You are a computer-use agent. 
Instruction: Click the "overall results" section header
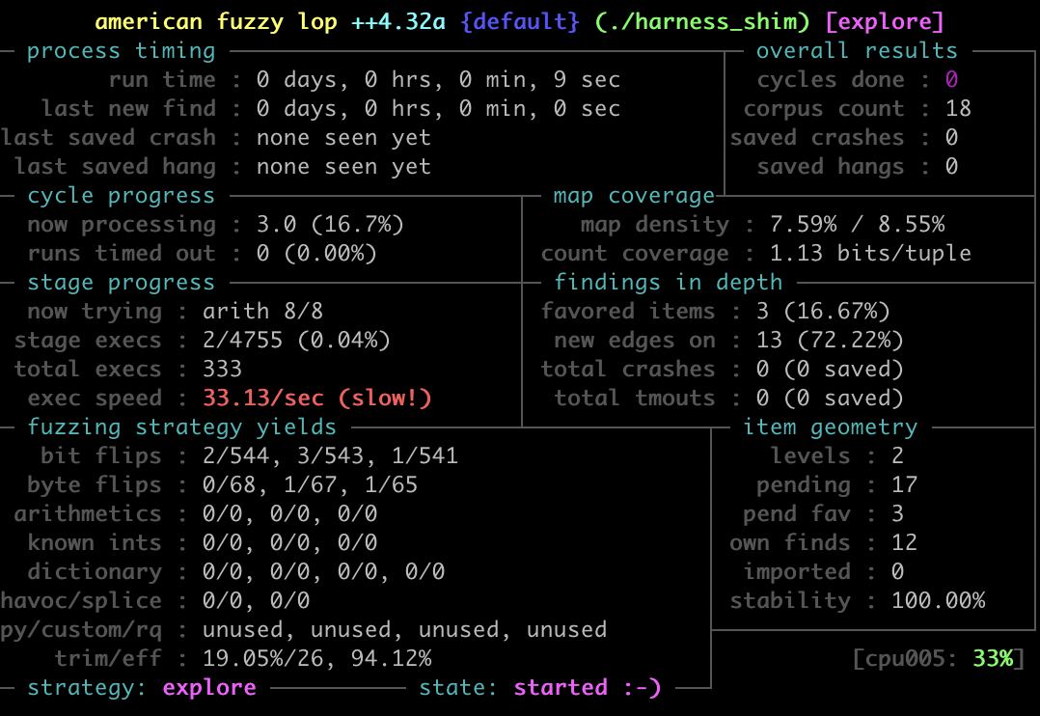point(857,51)
